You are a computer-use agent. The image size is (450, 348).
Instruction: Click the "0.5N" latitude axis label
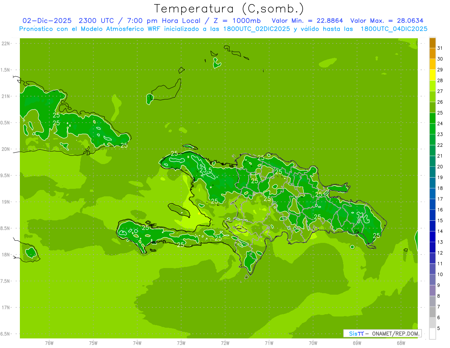6,123
